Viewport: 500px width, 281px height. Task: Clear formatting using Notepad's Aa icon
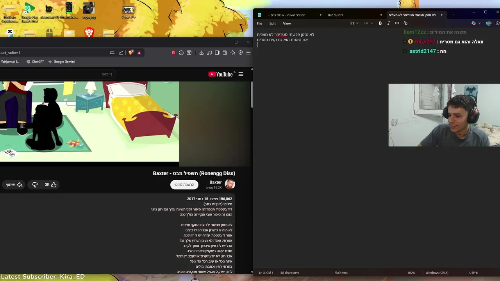(x=405, y=23)
